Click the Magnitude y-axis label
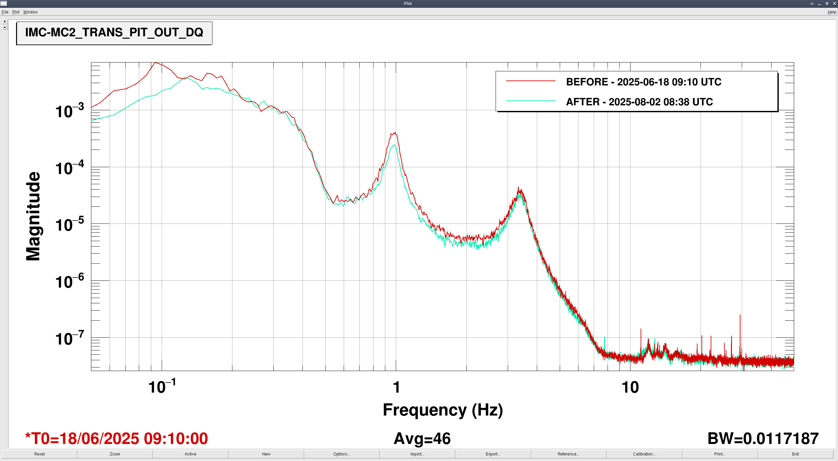Image resolution: width=838 pixels, height=461 pixels. 33,216
